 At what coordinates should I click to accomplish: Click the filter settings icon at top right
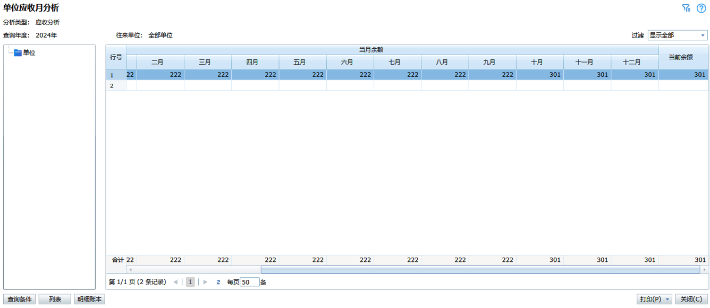tap(686, 8)
